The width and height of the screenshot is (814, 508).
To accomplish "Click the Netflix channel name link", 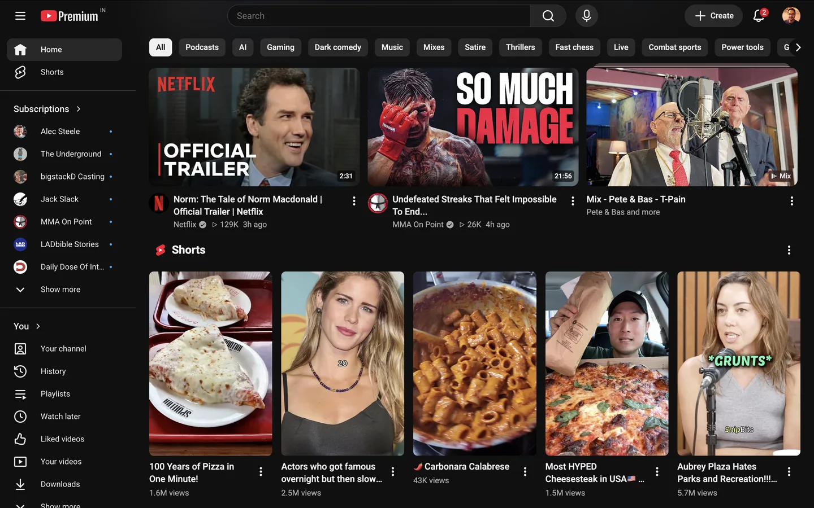I will coord(185,225).
